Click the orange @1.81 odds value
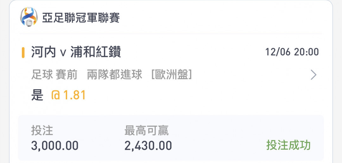Viewport: 342px width, 163px height. click(x=68, y=96)
